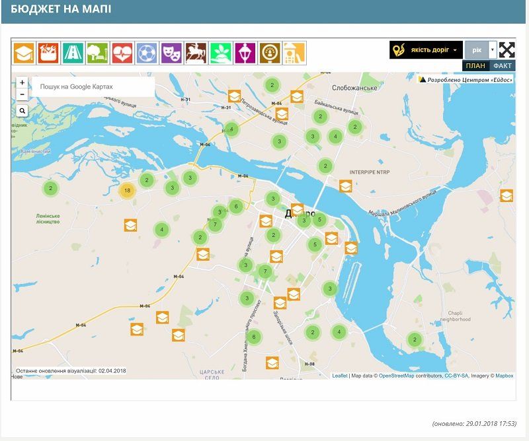Click the Google Maps search field

[93, 86]
